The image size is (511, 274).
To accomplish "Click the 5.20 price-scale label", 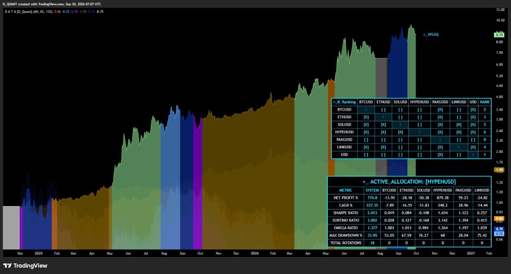I will [499, 76].
